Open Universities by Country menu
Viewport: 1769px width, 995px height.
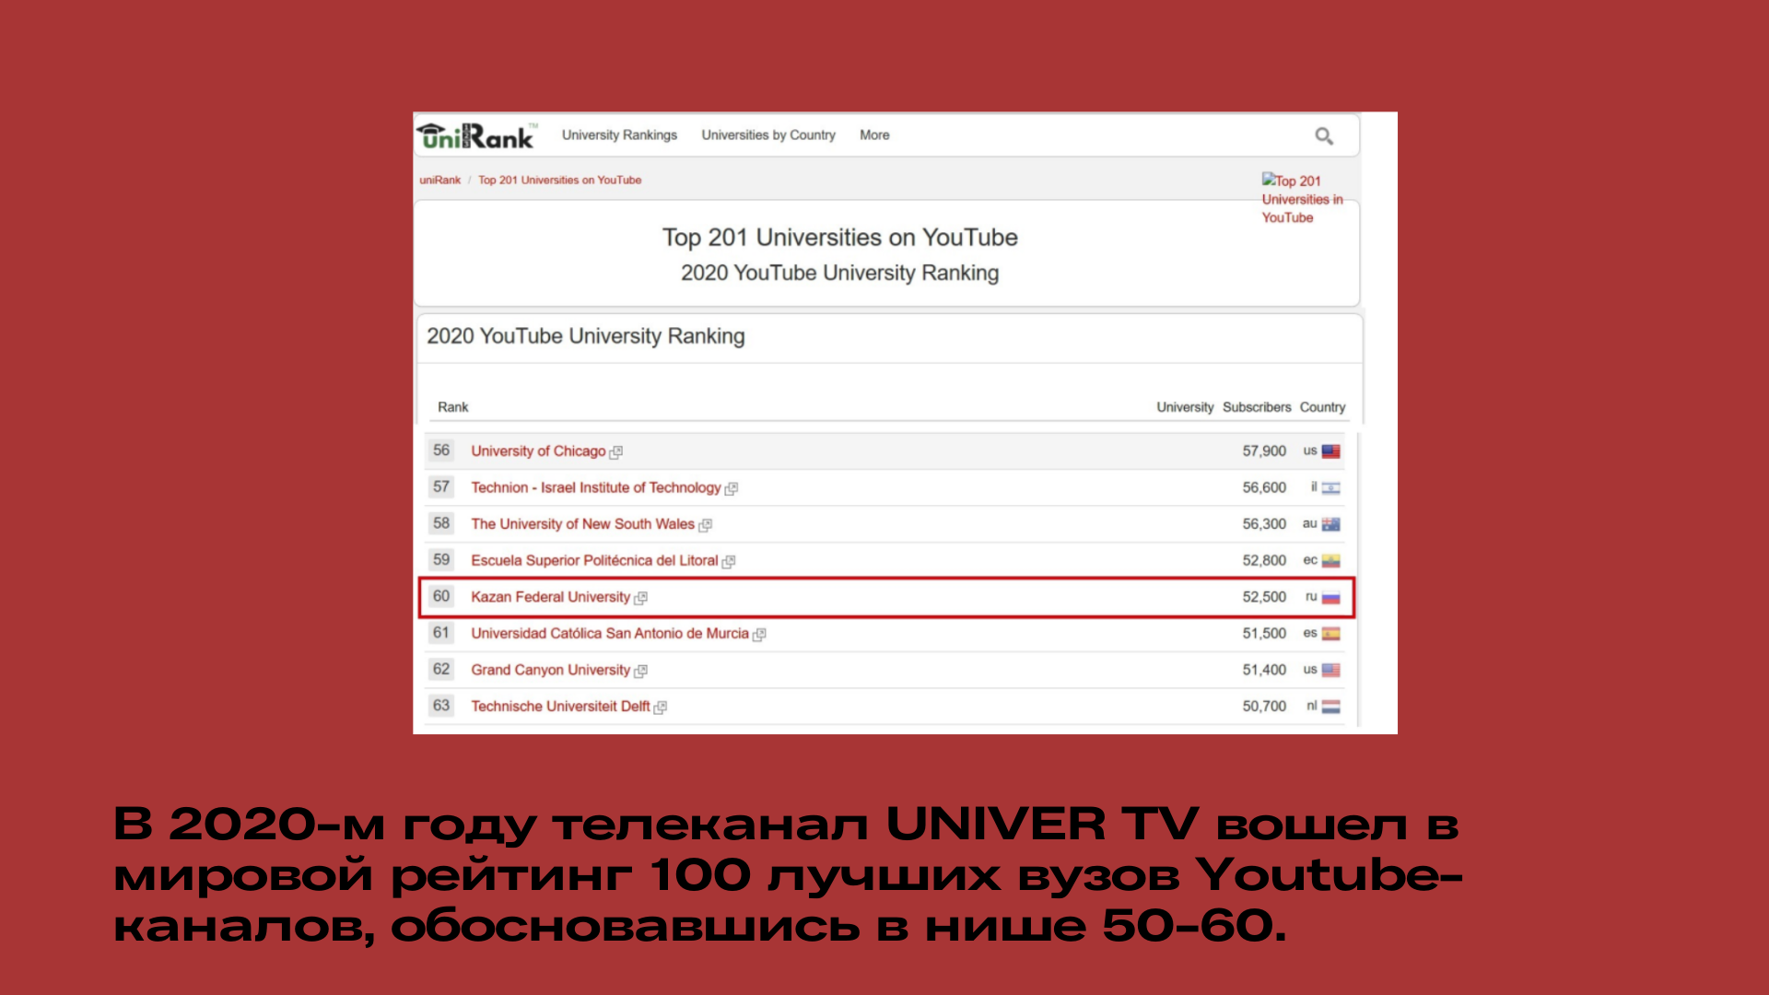click(x=768, y=135)
